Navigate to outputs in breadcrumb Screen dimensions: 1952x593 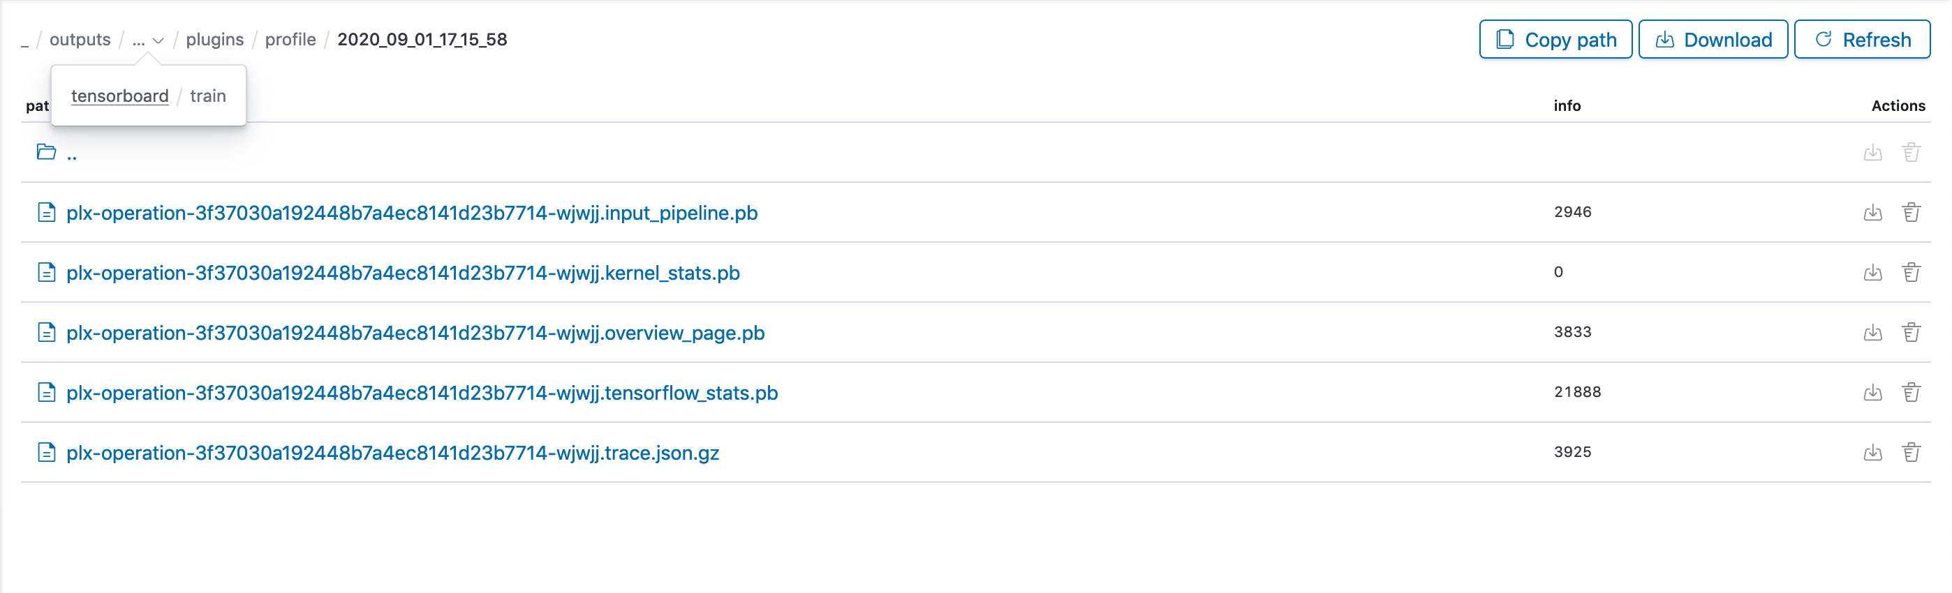(80, 39)
